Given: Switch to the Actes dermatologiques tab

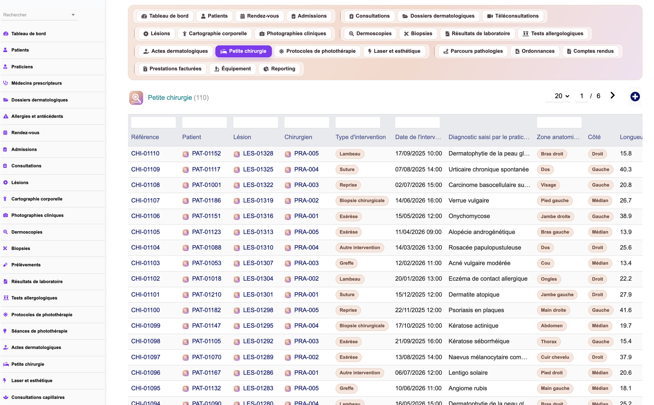Looking at the screenshot, I should (x=176, y=51).
